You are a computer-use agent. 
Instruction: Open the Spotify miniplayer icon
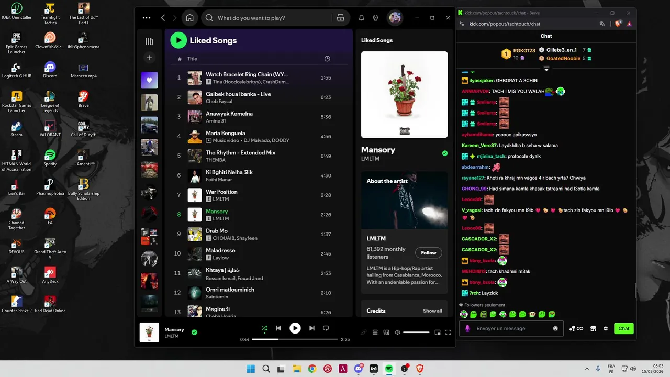tap(438, 332)
